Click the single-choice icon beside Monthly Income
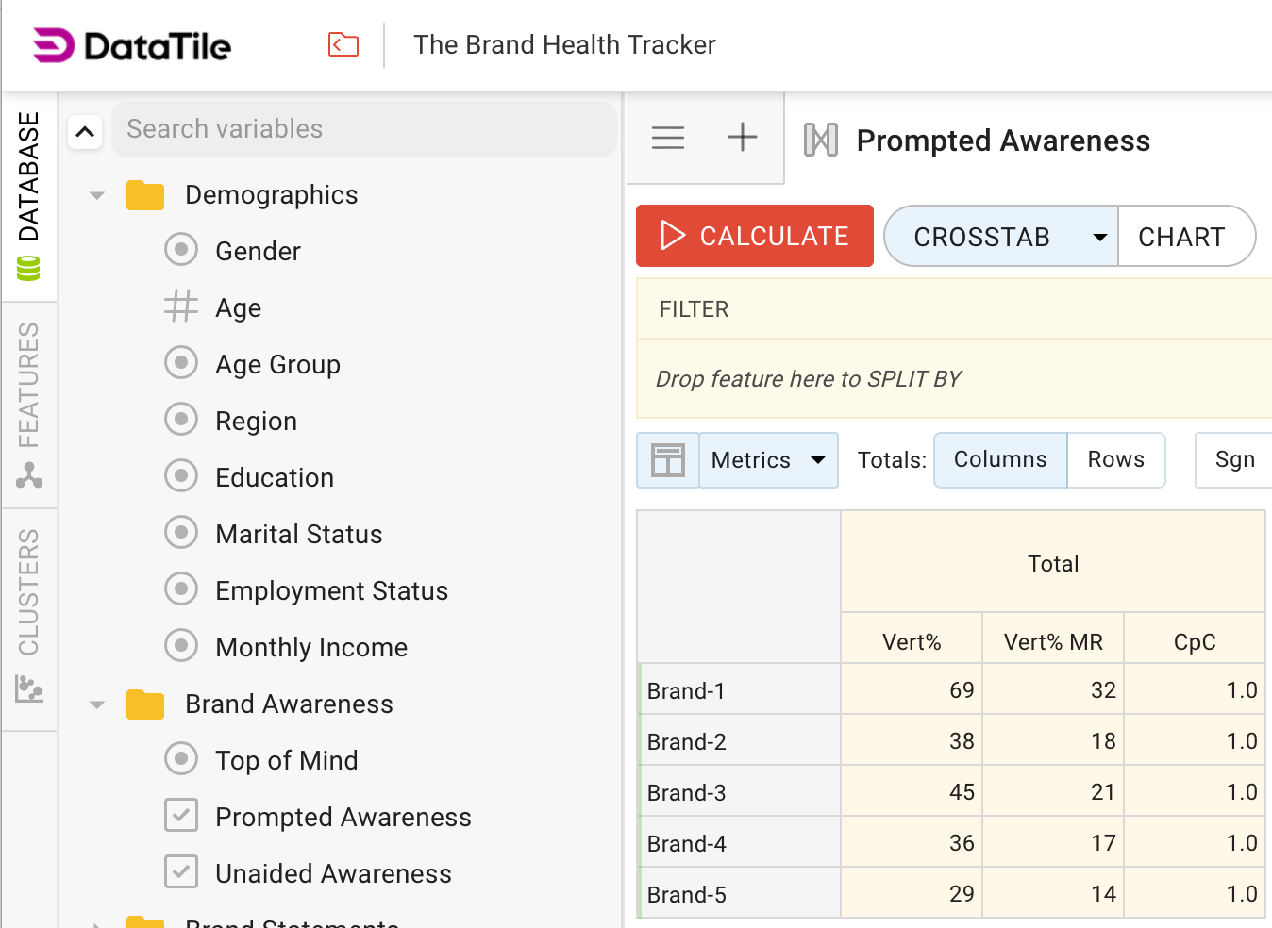 [181, 646]
